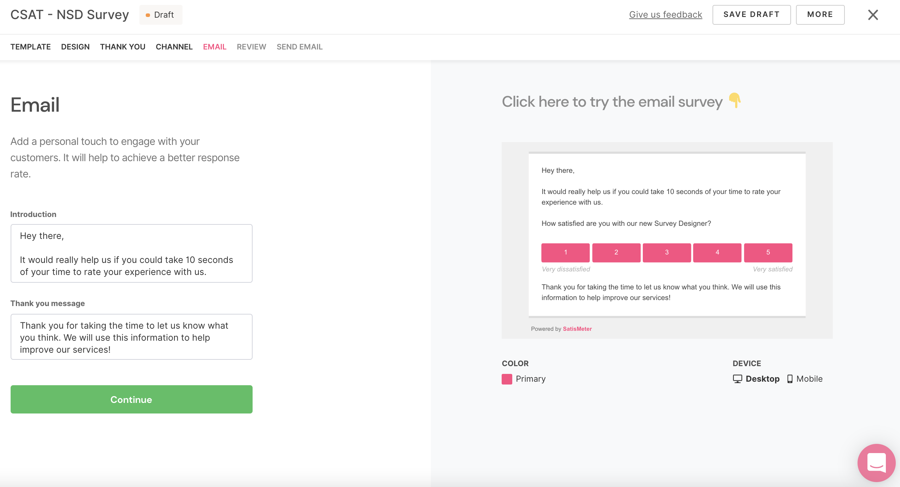Image resolution: width=900 pixels, height=487 pixels.
Task: Switch to the REVIEW tab
Action: (252, 47)
